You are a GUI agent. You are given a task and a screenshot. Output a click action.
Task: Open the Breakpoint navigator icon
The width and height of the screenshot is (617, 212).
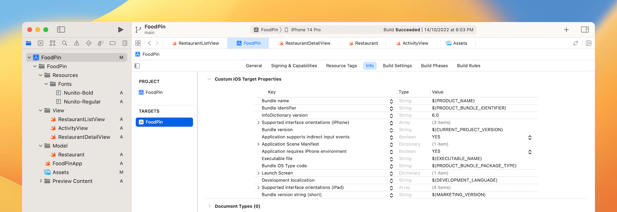(112, 43)
